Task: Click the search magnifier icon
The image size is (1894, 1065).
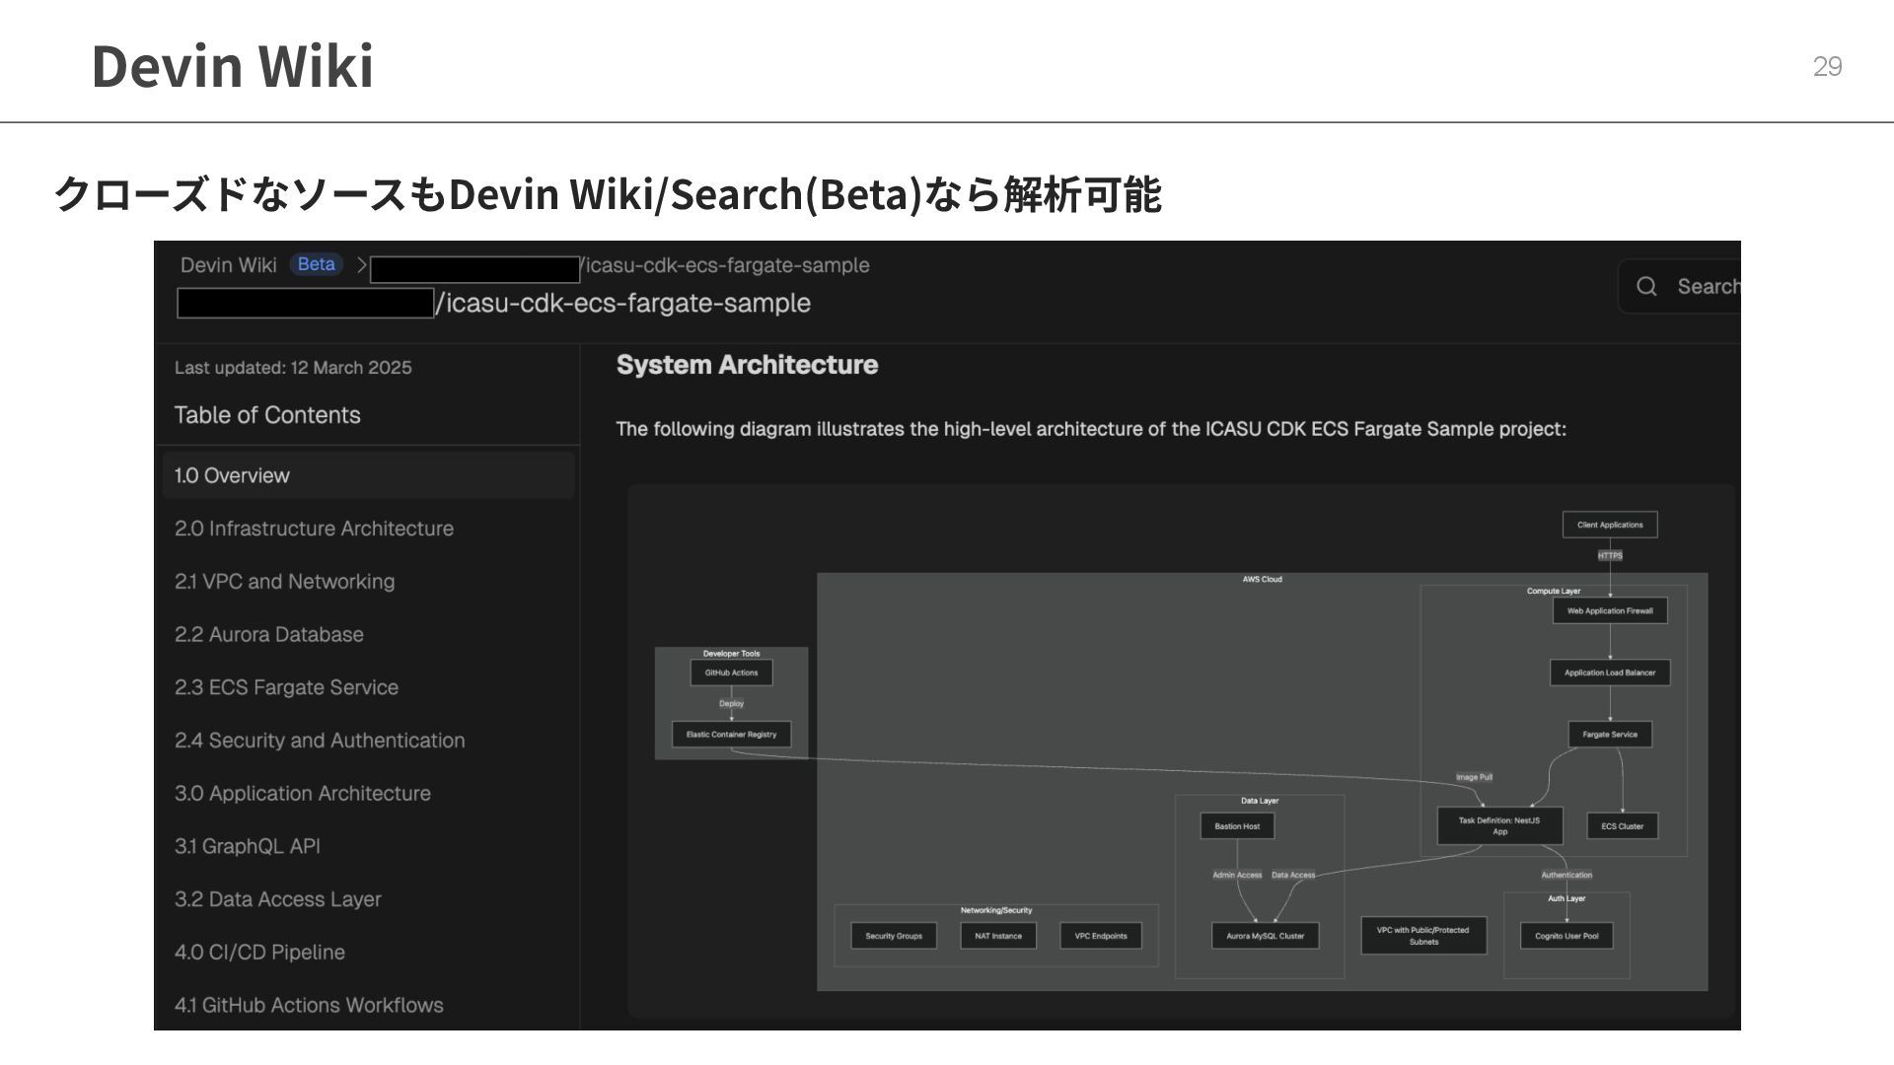Action: (x=1646, y=286)
